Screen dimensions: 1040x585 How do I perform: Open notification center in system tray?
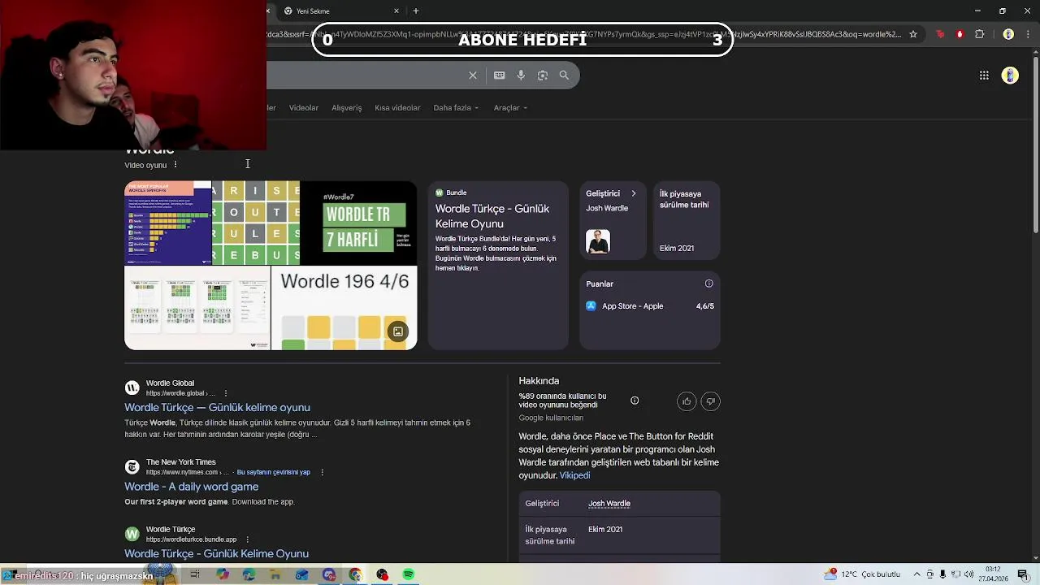tap(1023, 574)
